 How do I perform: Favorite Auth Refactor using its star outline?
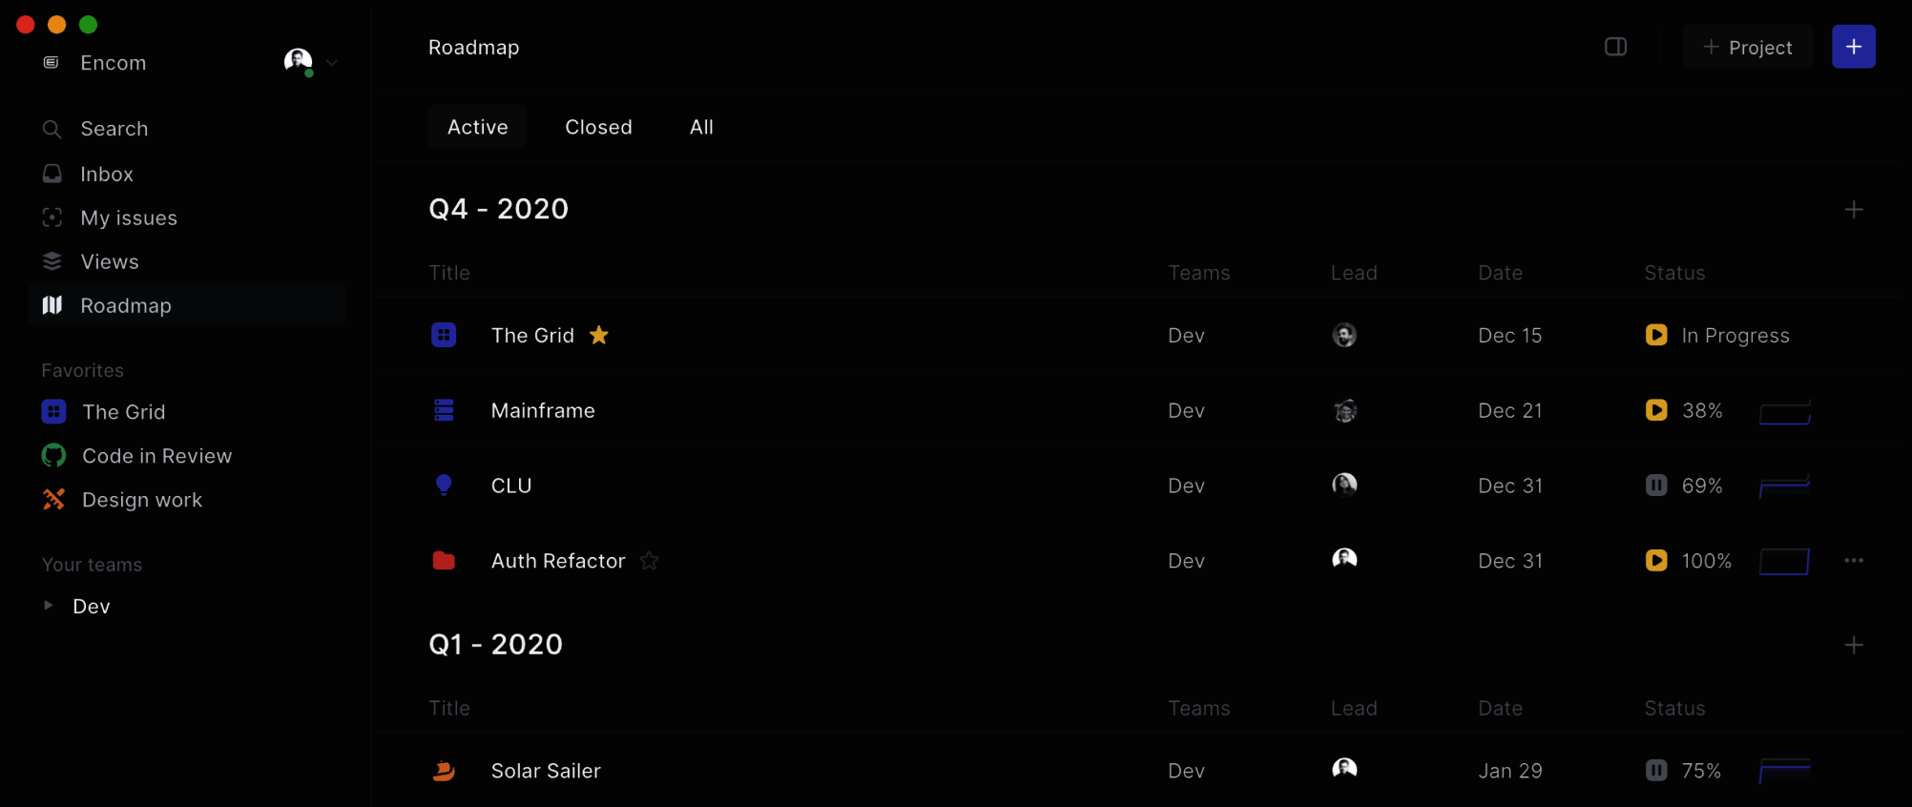649,561
